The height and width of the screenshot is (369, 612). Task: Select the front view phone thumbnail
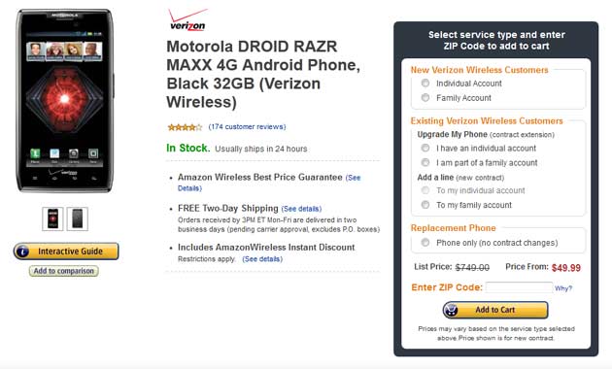pyautogui.click(x=52, y=218)
